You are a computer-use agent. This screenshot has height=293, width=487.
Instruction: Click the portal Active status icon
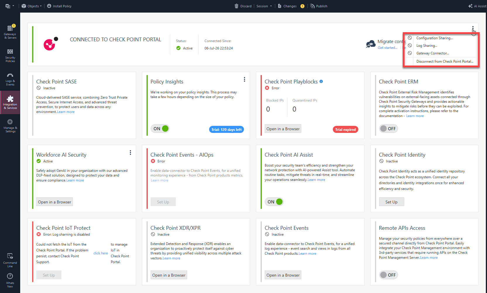click(x=178, y=48)
